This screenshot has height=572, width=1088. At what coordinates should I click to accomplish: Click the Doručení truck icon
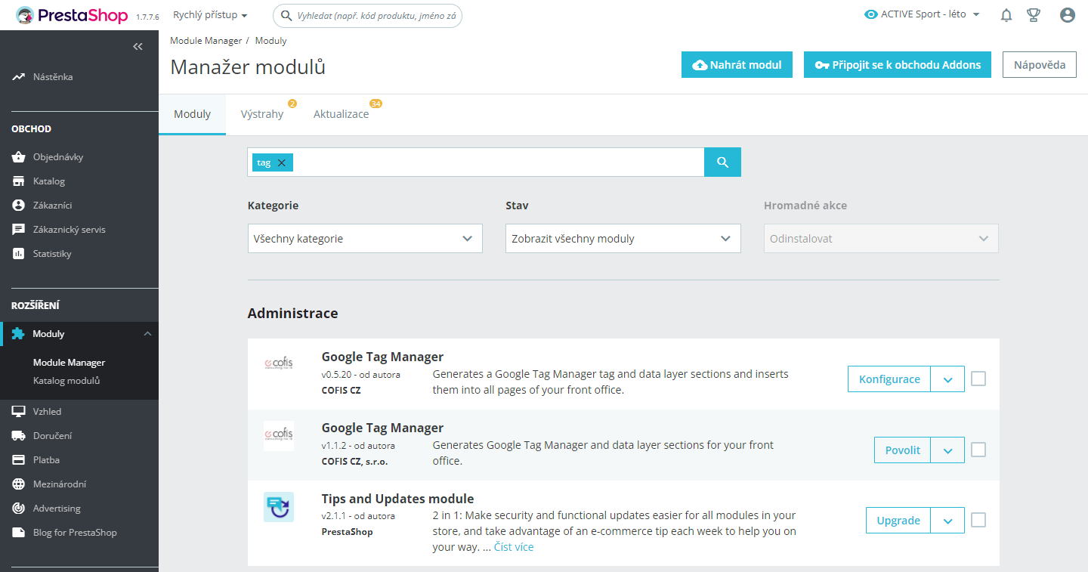point(19,436)
